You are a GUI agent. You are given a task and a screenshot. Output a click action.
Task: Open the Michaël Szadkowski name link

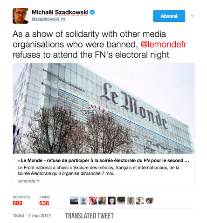[60, 12]
